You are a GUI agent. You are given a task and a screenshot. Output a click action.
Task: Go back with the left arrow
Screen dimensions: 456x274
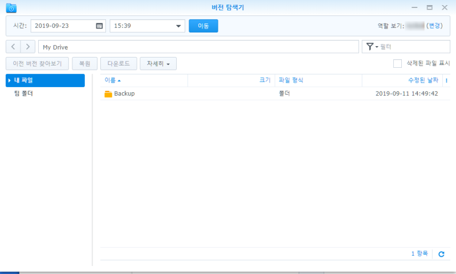[x=13, y=47]
